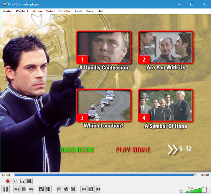Viewport: 211px width, 194px height.
Task: Click the elapsed time 00:00 label
Action: (6, 175)
